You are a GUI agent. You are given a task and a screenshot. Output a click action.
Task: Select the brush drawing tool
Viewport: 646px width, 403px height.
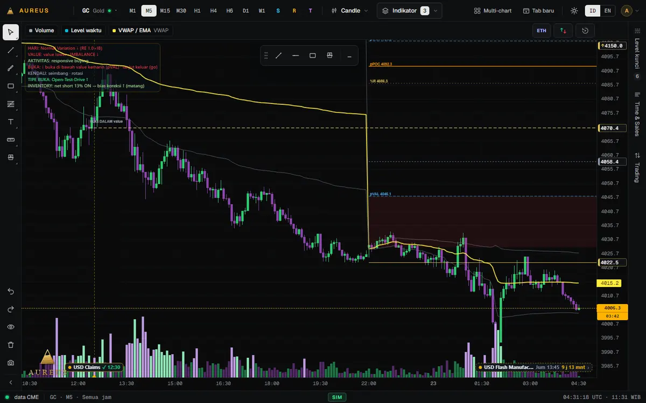click(x=11, y=68)
